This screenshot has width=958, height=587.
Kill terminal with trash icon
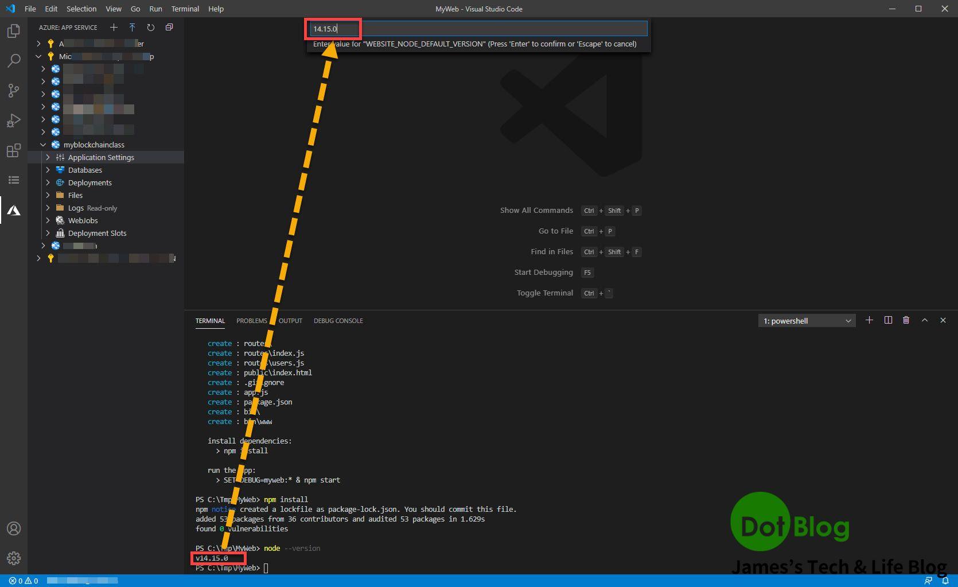coord(906,320)
